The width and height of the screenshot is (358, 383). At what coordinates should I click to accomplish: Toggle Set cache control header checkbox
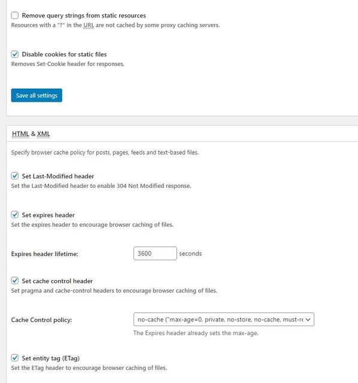click(x=14, y=281)
